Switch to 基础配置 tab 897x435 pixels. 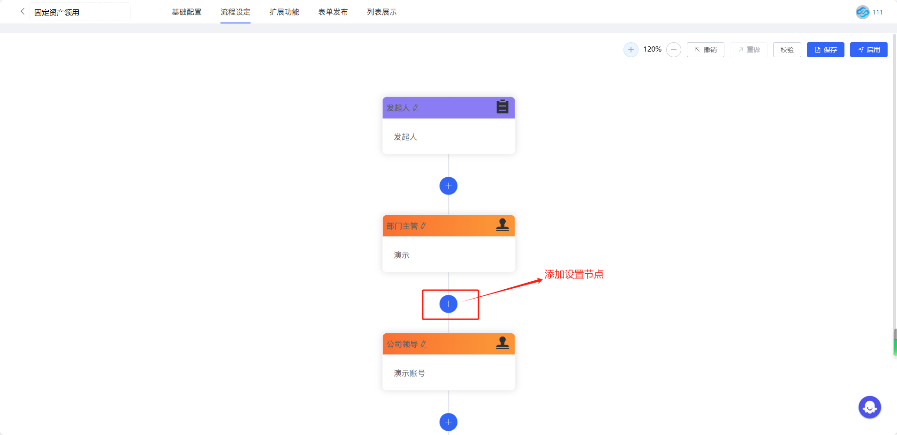coord(186,12)
